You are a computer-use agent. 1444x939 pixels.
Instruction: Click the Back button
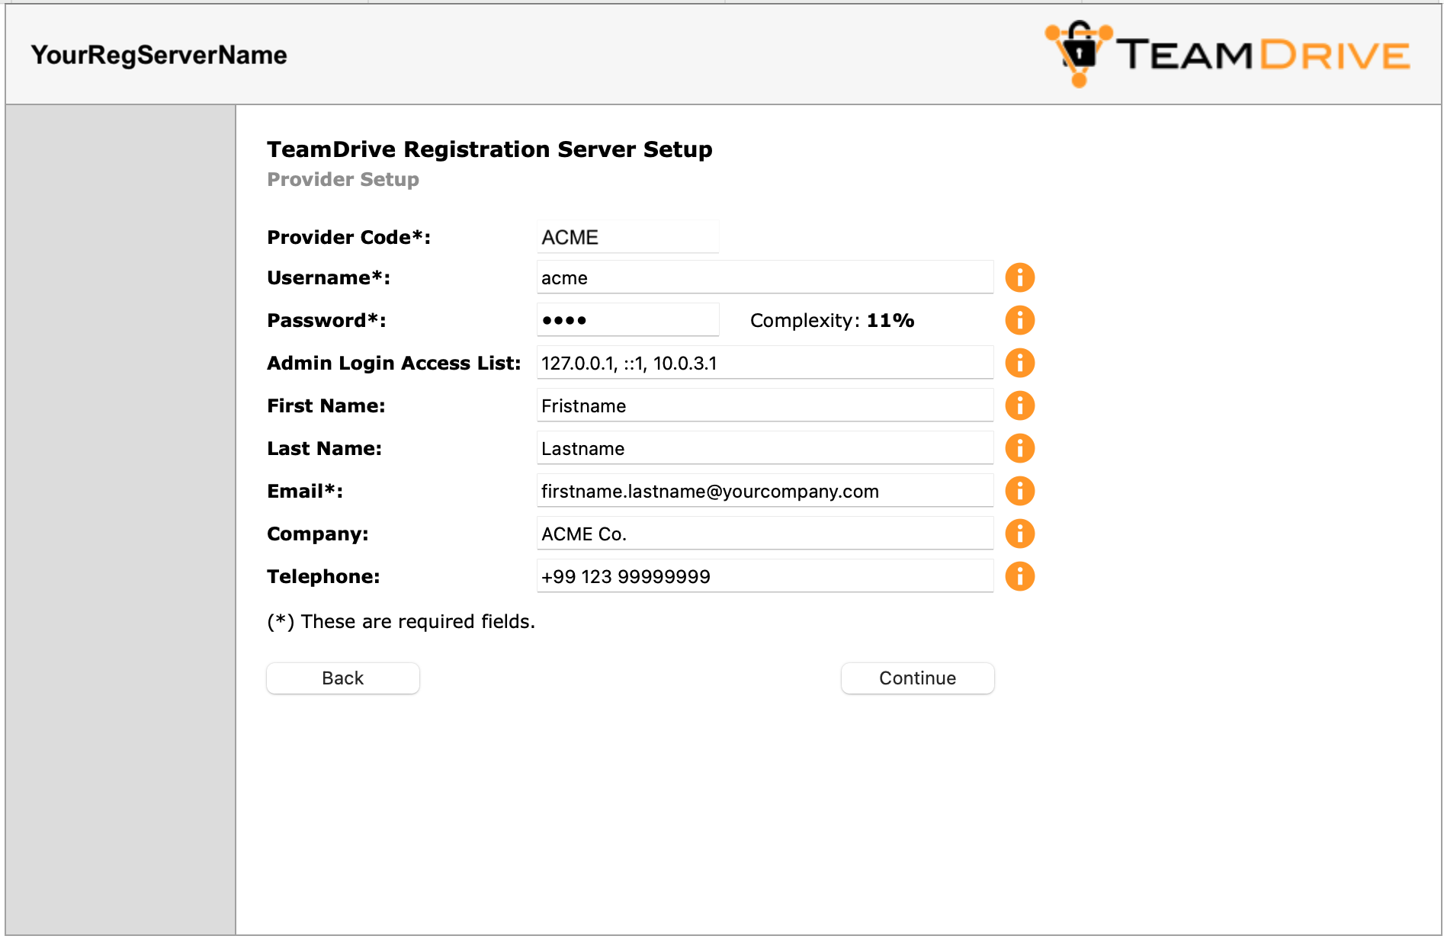[x=342, y=678]
